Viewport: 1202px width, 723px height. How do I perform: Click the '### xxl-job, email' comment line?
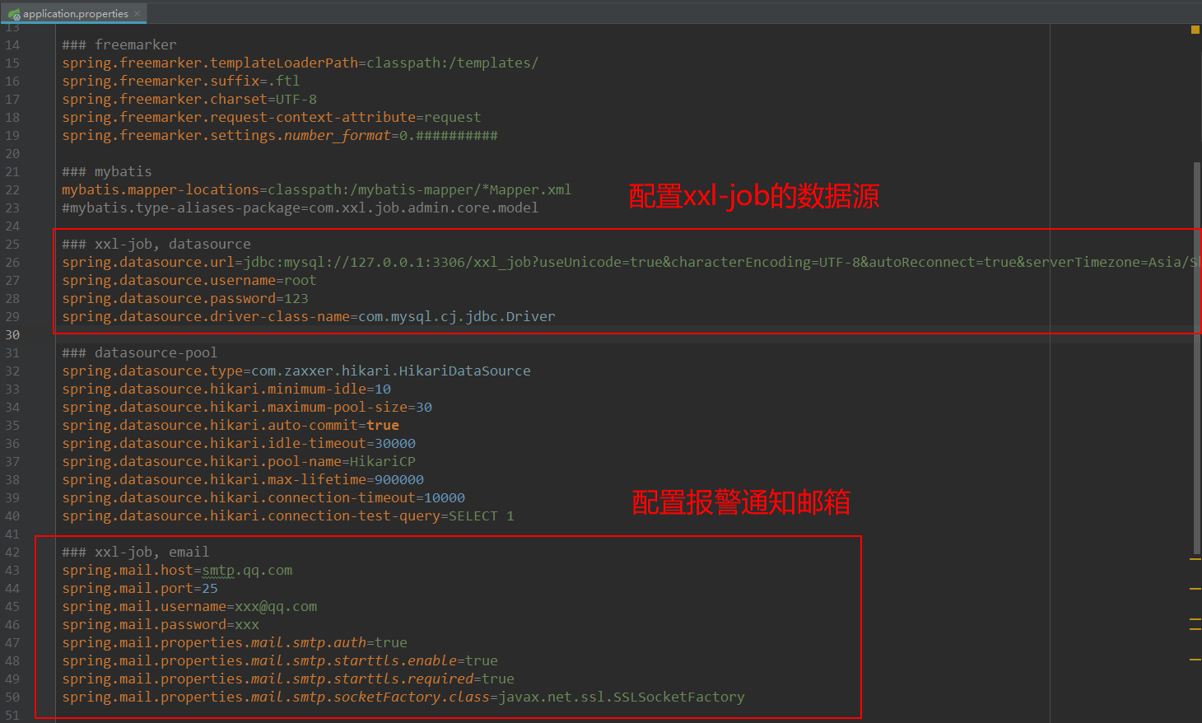coord(136,552)
